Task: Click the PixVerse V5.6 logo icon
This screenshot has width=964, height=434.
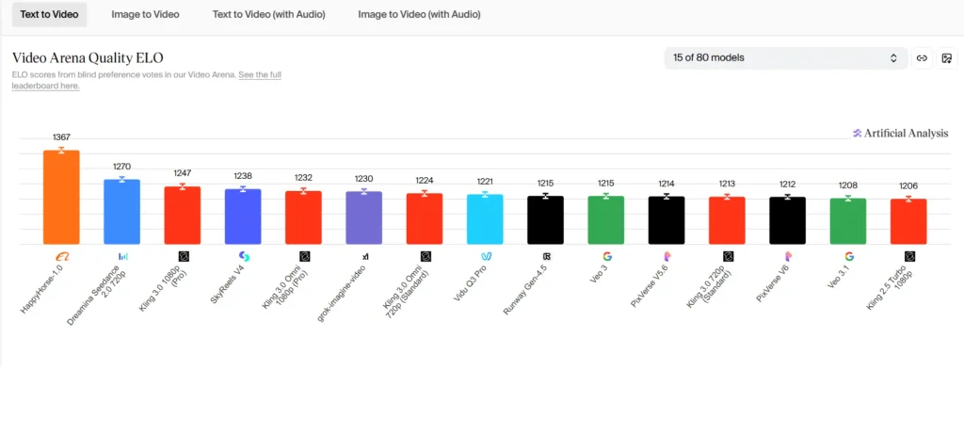Action: click(667, 256)
